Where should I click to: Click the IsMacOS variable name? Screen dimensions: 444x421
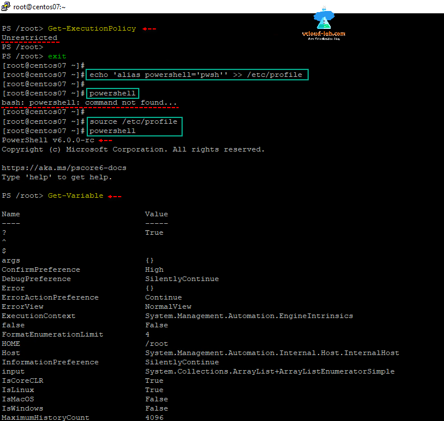18,399
